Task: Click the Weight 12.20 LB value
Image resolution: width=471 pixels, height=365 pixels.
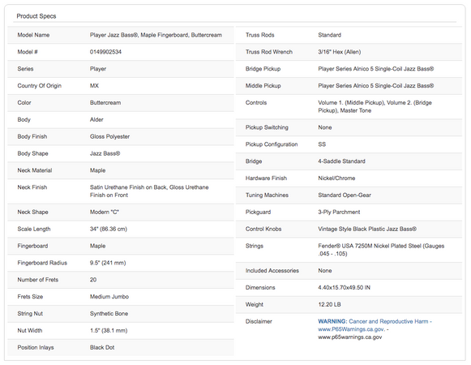Action: 329,304
